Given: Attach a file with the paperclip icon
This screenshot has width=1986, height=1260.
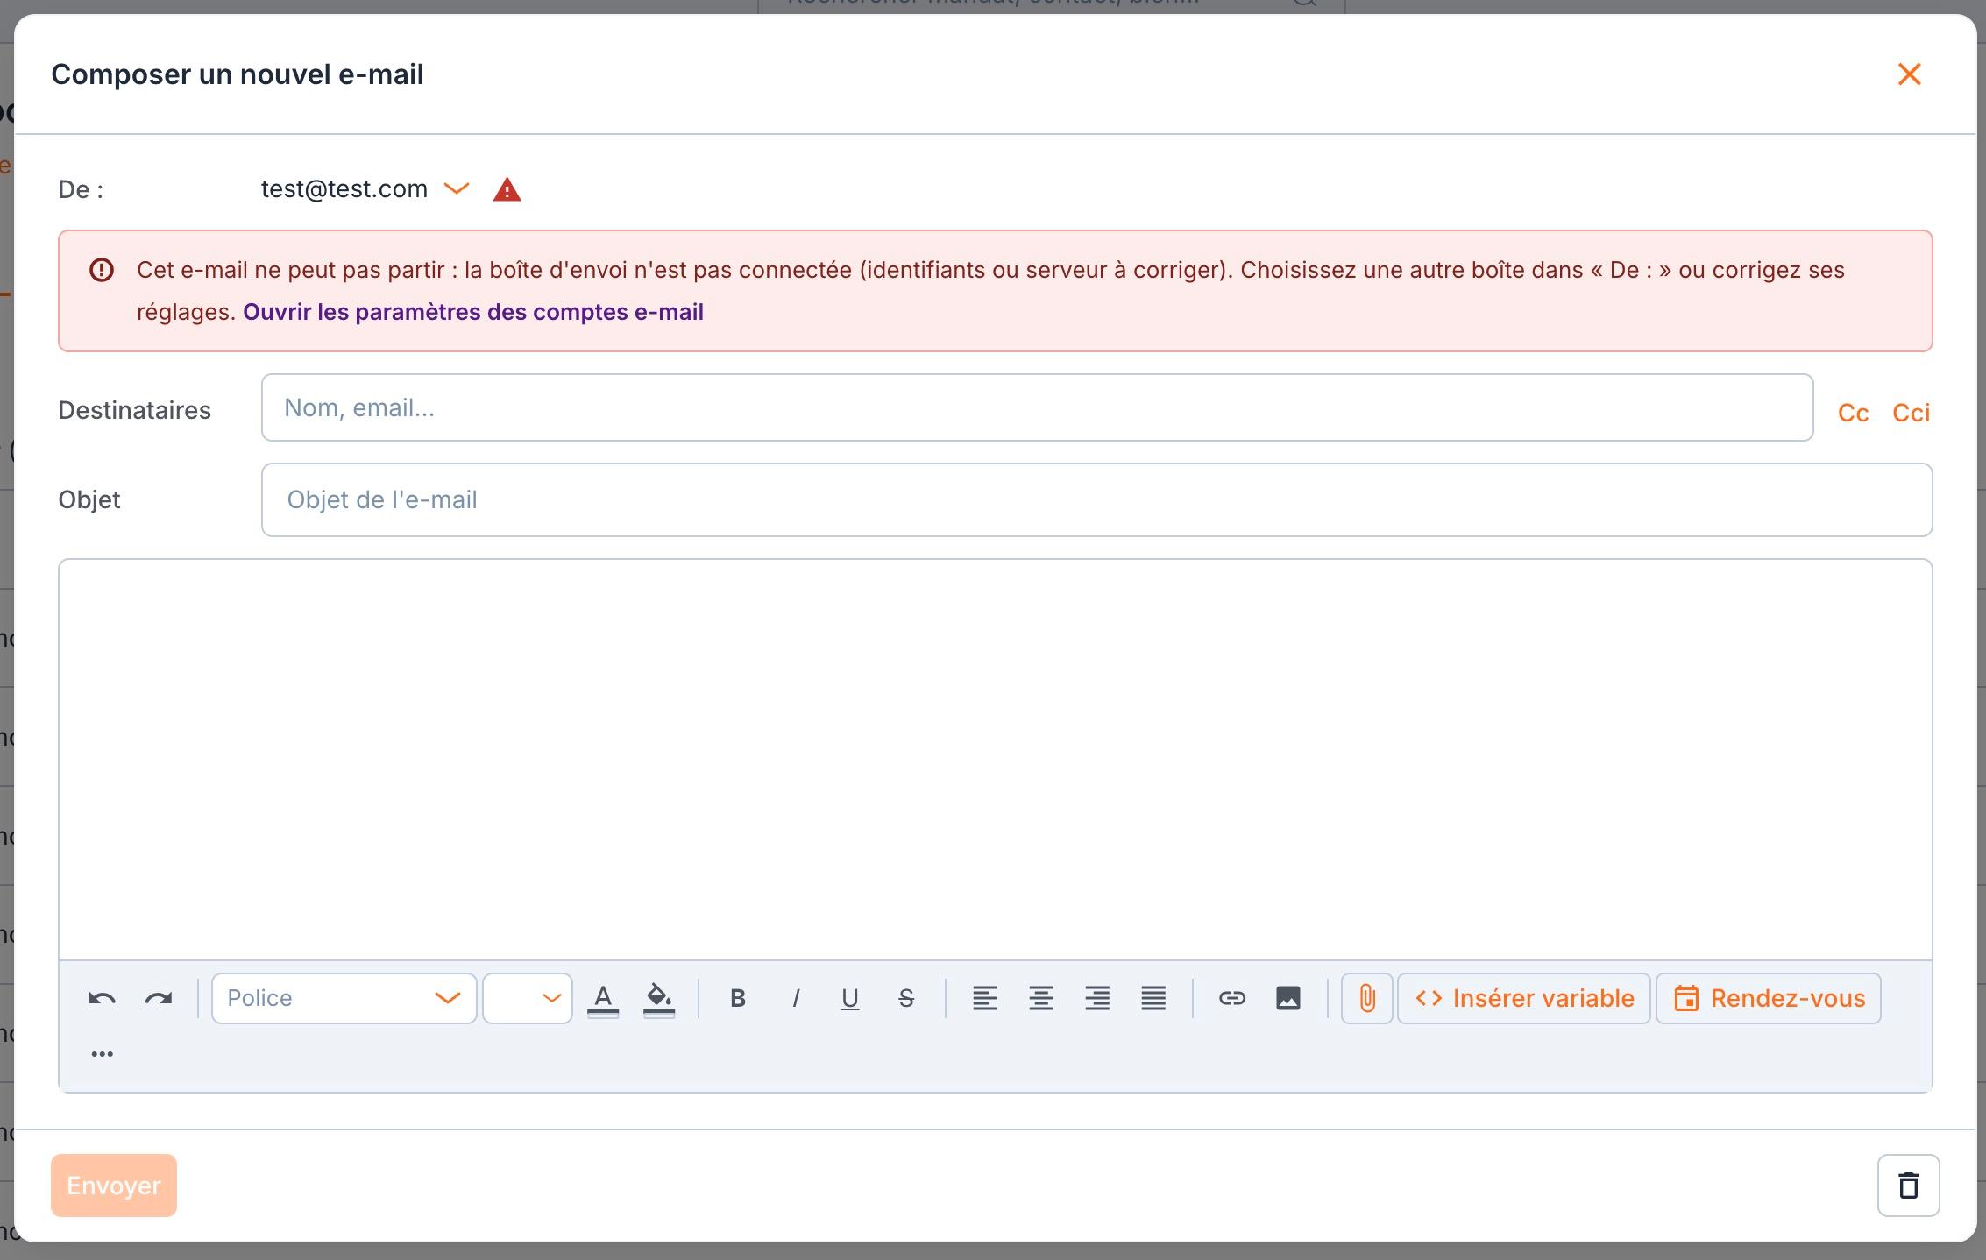Looking at the screenshot, I should click(x=1367, y=998).
